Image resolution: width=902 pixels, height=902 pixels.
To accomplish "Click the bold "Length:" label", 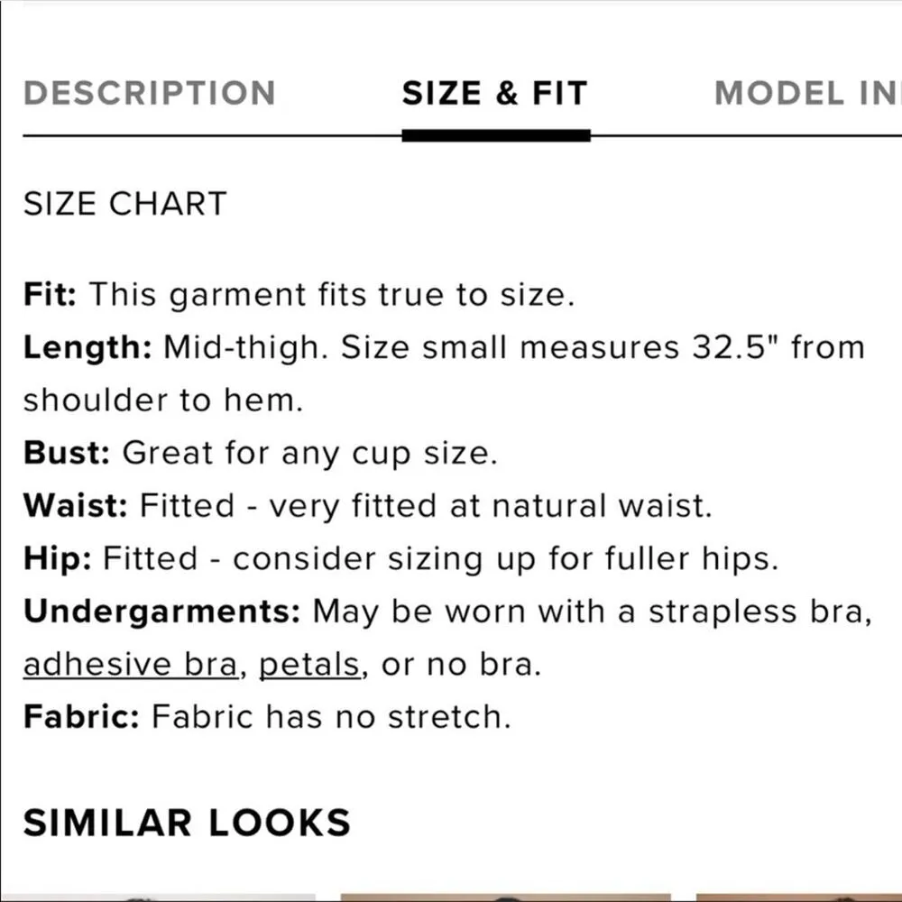I will click(x=87, y=347).
